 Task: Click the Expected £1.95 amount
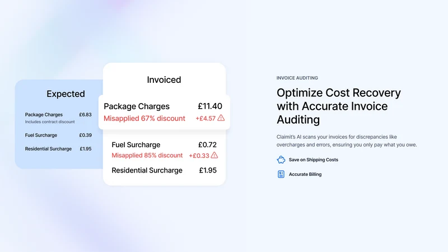click(86, 149)
